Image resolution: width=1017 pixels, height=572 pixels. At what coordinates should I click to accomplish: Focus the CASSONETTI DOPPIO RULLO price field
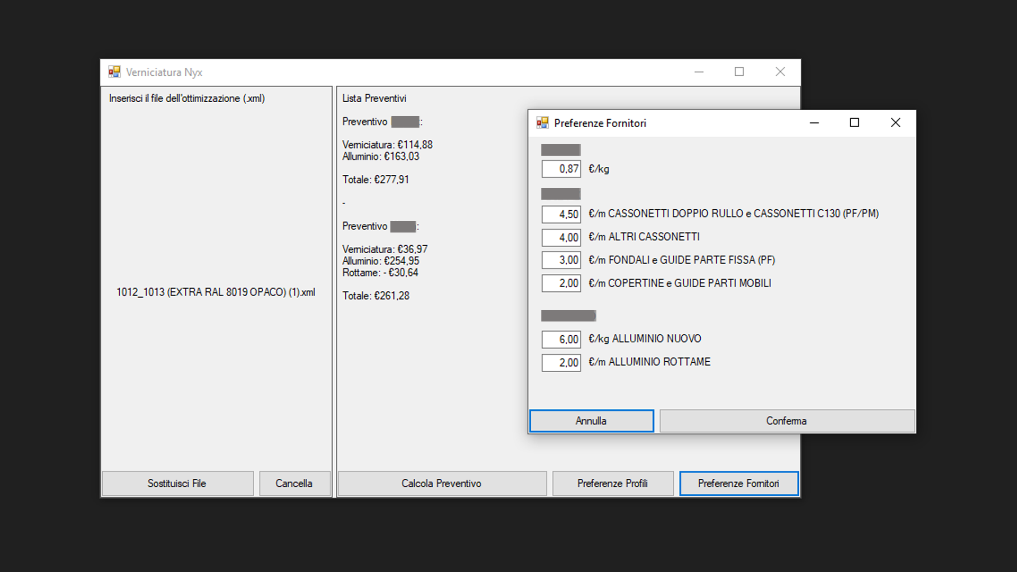pos(561,215)
